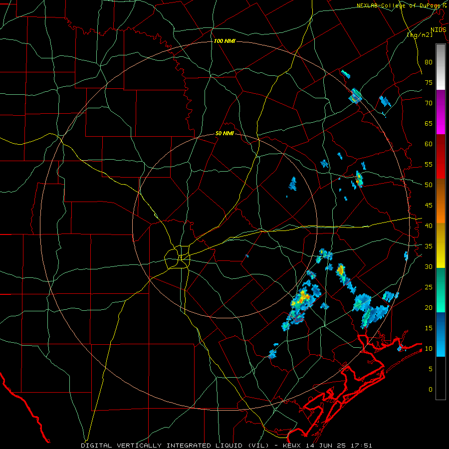Select the yellow segment of the color scale
The image size is (449, 449).
tap(441, 245)
